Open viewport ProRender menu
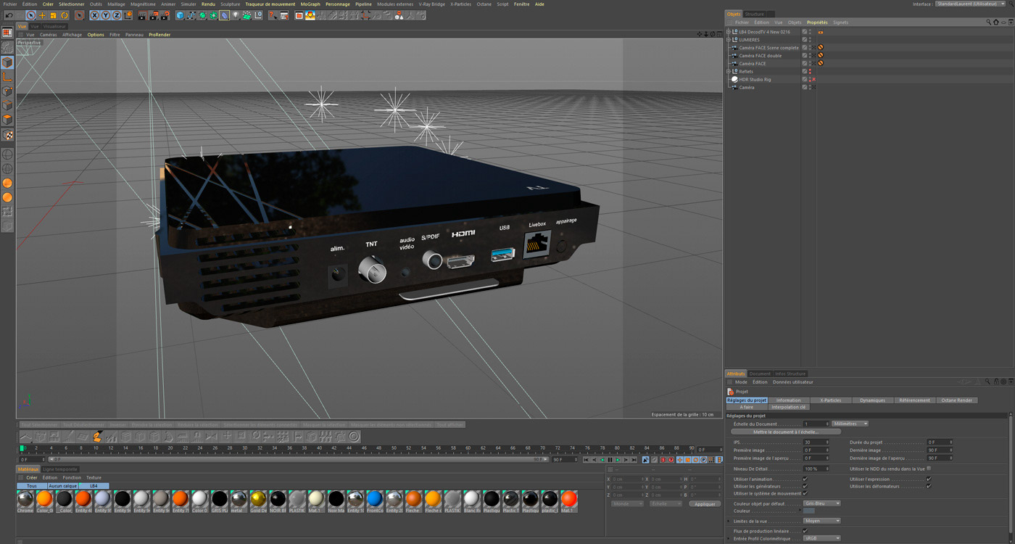This screenshot has height=544, width=1015. pos(159,35)
